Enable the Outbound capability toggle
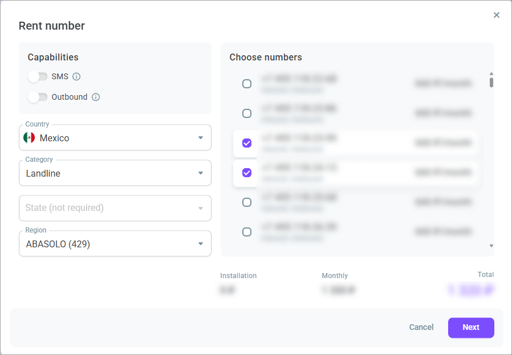This screenshot has width=512, height=355. point(38,97)
